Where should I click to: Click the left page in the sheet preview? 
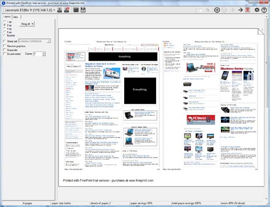[112, 105]
